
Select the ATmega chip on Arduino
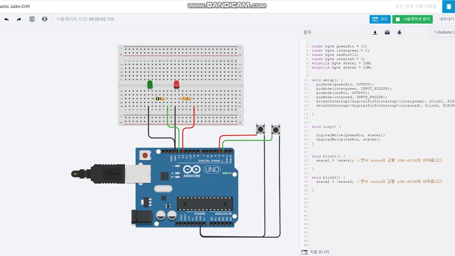205,204
